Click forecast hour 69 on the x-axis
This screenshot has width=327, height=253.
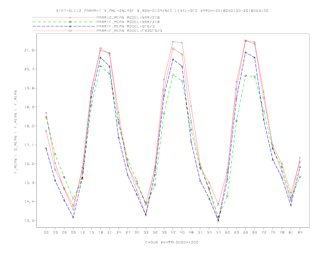tap(255, 232)
